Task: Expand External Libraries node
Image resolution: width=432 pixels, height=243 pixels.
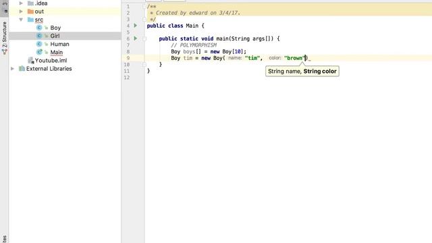Action: click(x=12, y=69)
